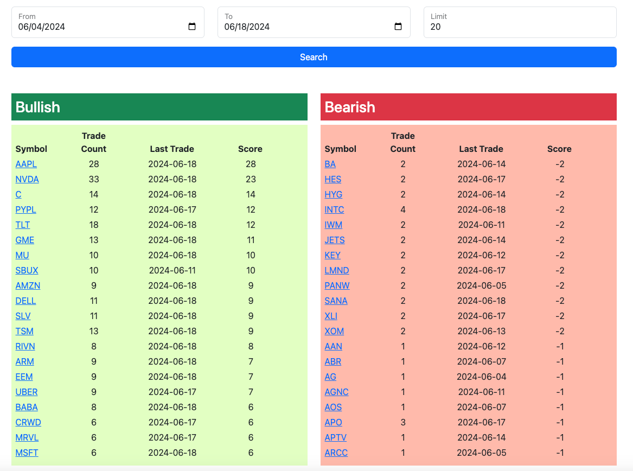
Task: Follow the INTC ticker link
Action: 334,209
